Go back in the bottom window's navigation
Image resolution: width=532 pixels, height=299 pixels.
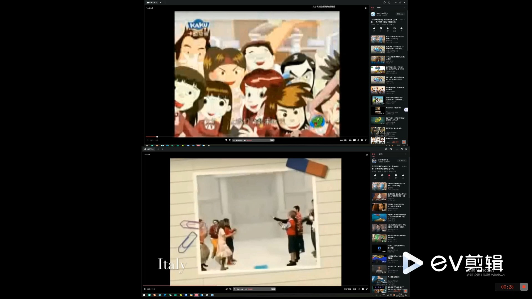158,149
